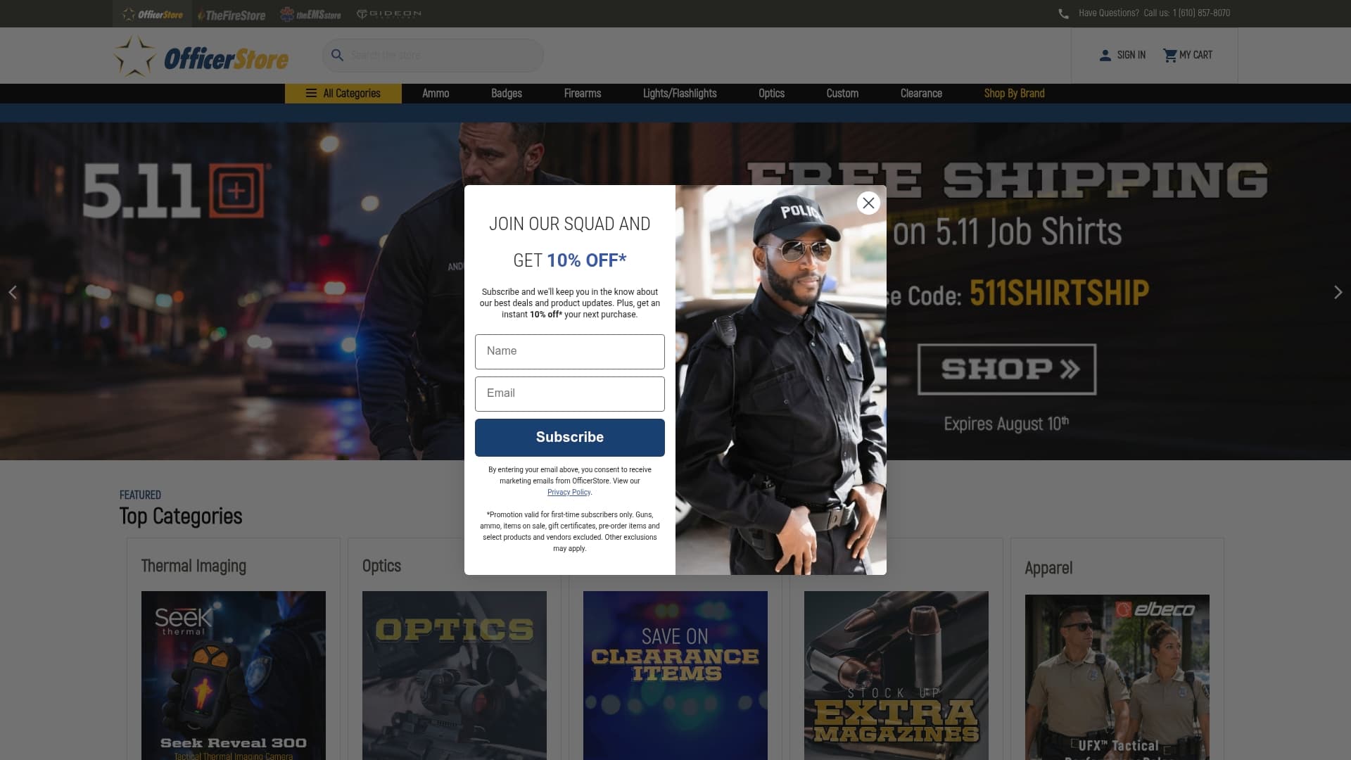This screenshot has width=1351, height=760.
Task: Click SIGN IN link
Action: coord(1131,55)
